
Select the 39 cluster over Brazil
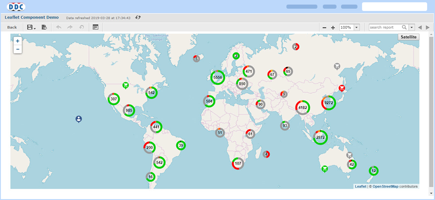tap(181, 145)
